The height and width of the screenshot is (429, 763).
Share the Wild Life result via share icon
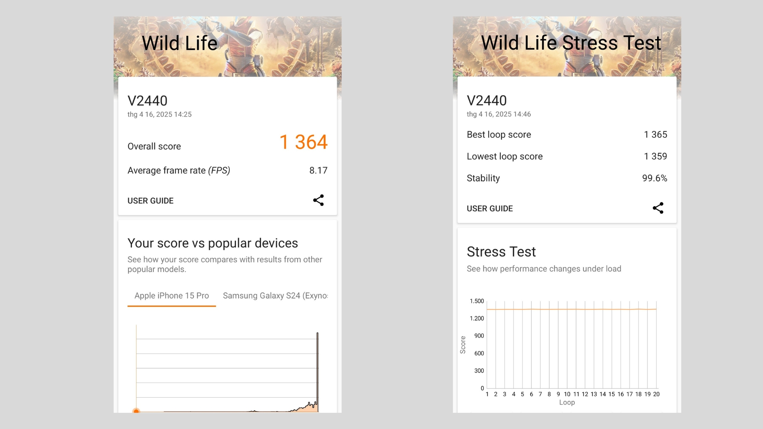318,200
